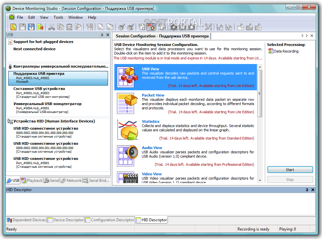Select Next connected device entry

34,49
